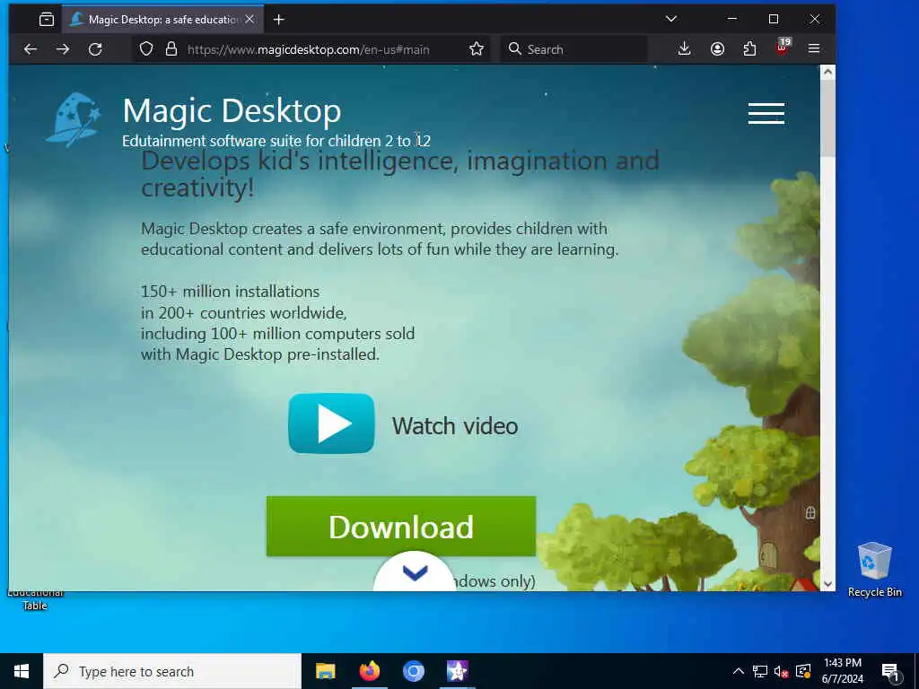Click the Type here to search box
919x689 pixels.
172,671
